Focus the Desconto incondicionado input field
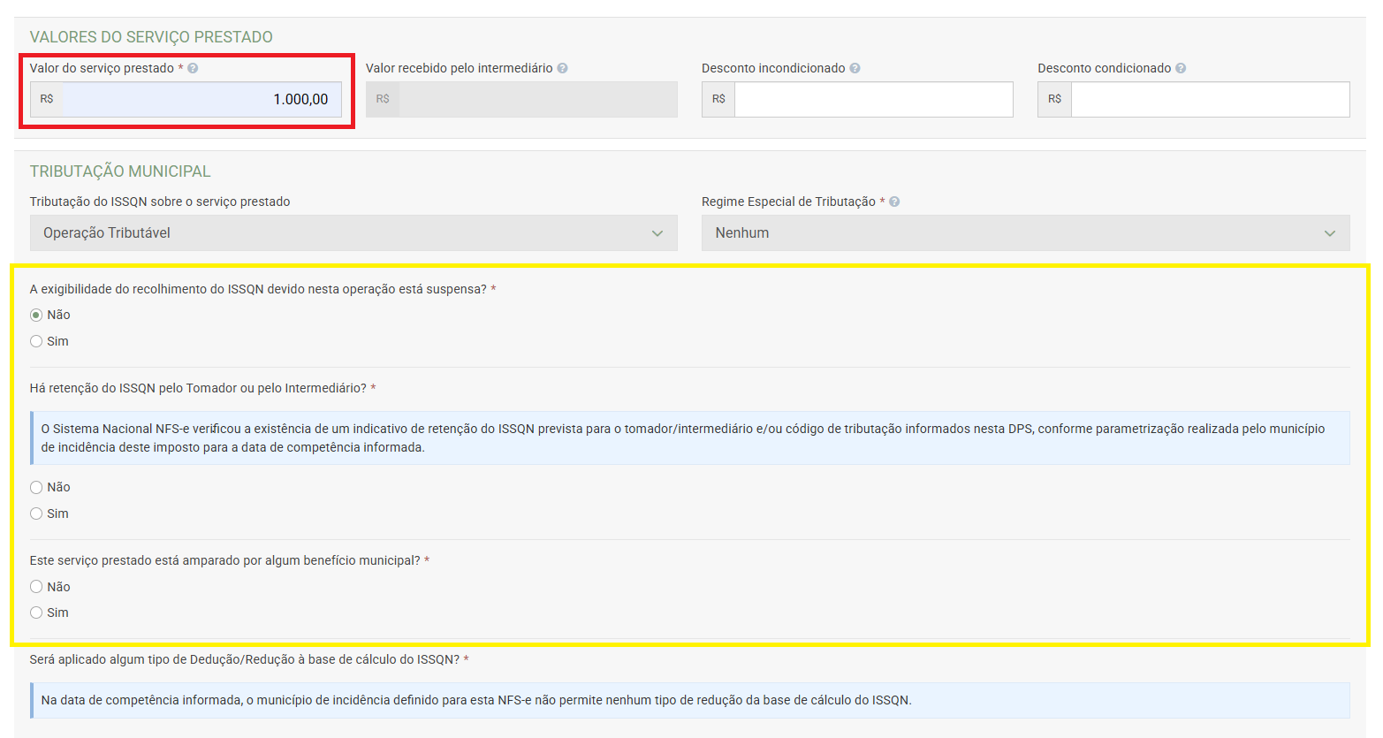This screenshot has height=738, width=1383. click(873, 100)
